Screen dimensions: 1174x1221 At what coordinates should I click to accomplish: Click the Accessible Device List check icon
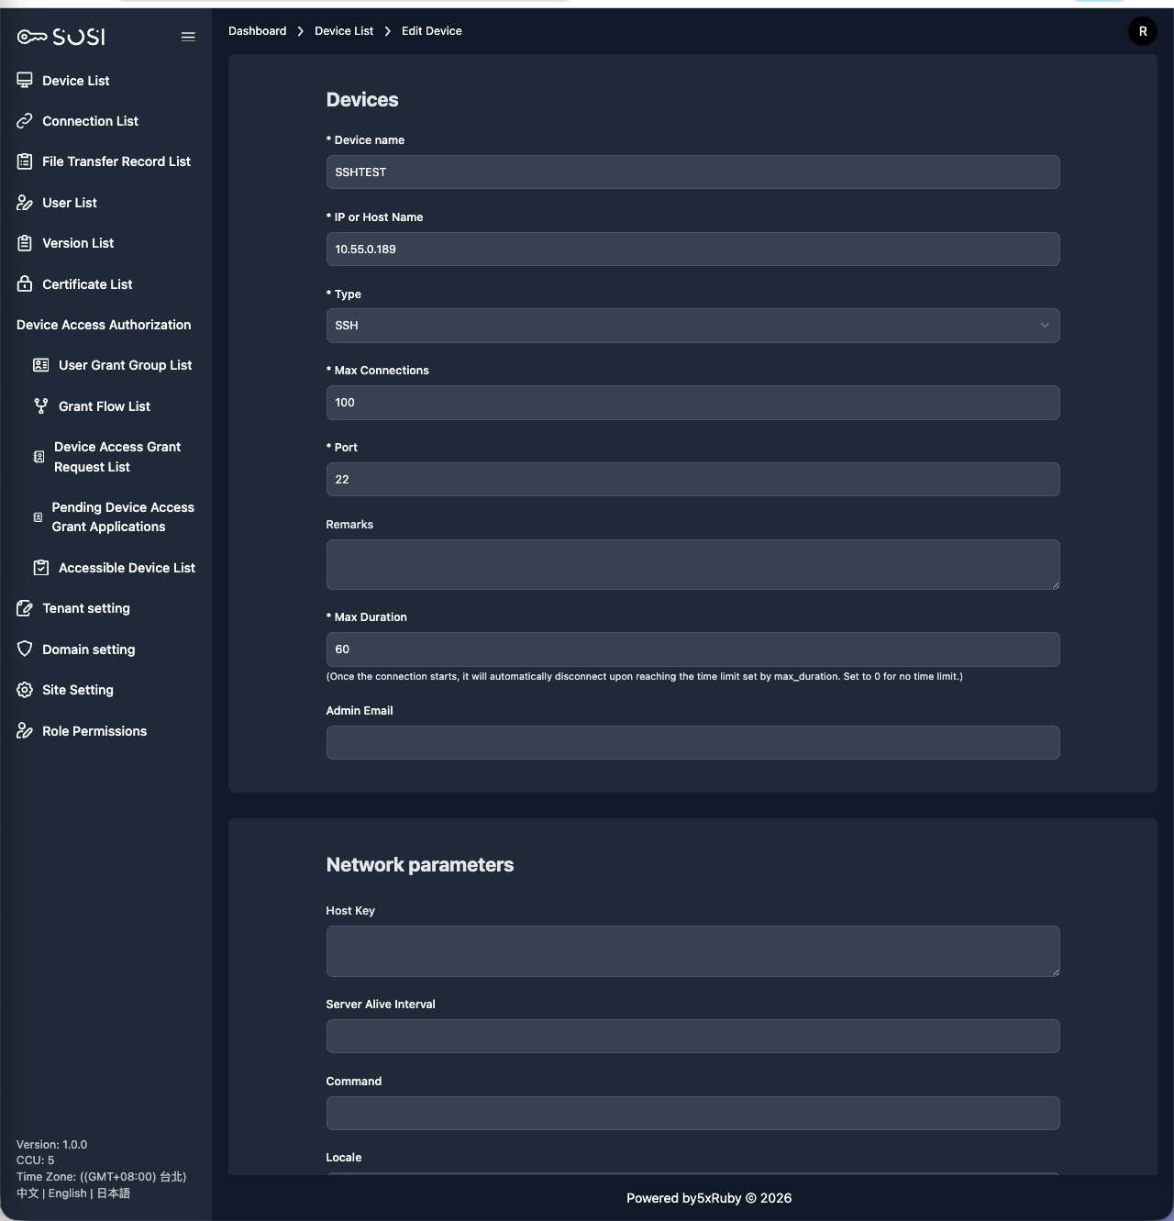tap(41, 568)
